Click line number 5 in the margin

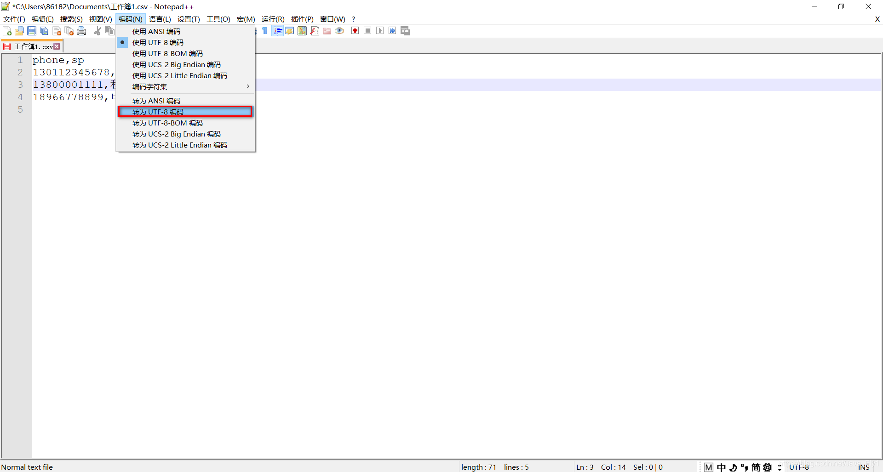20,109
